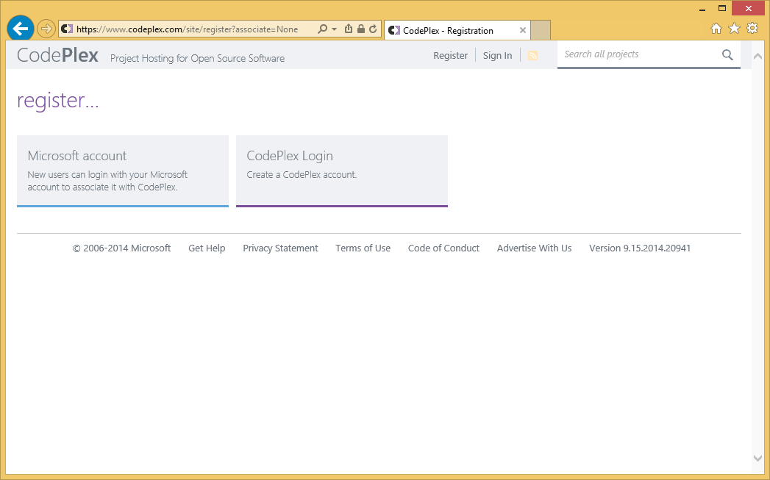Minimize the browser window
The image size is (770, 480).
pos(702,9)
